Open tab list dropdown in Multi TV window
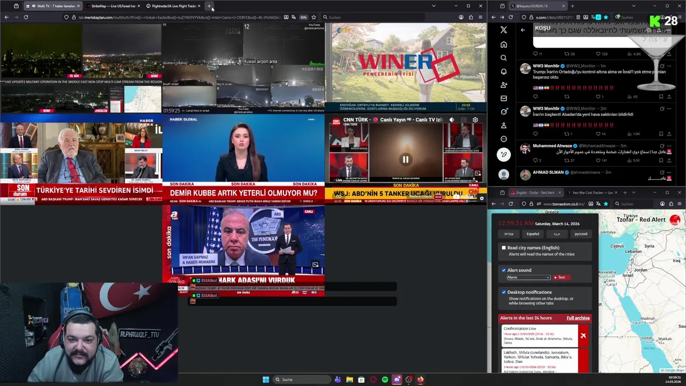The image size is (686, 386). coord(433,6)
